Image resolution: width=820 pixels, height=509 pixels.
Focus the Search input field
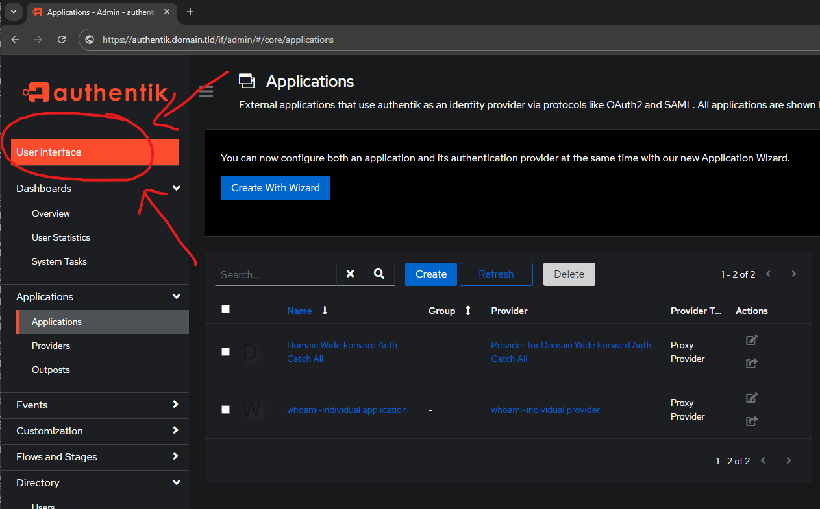[276, 274]
